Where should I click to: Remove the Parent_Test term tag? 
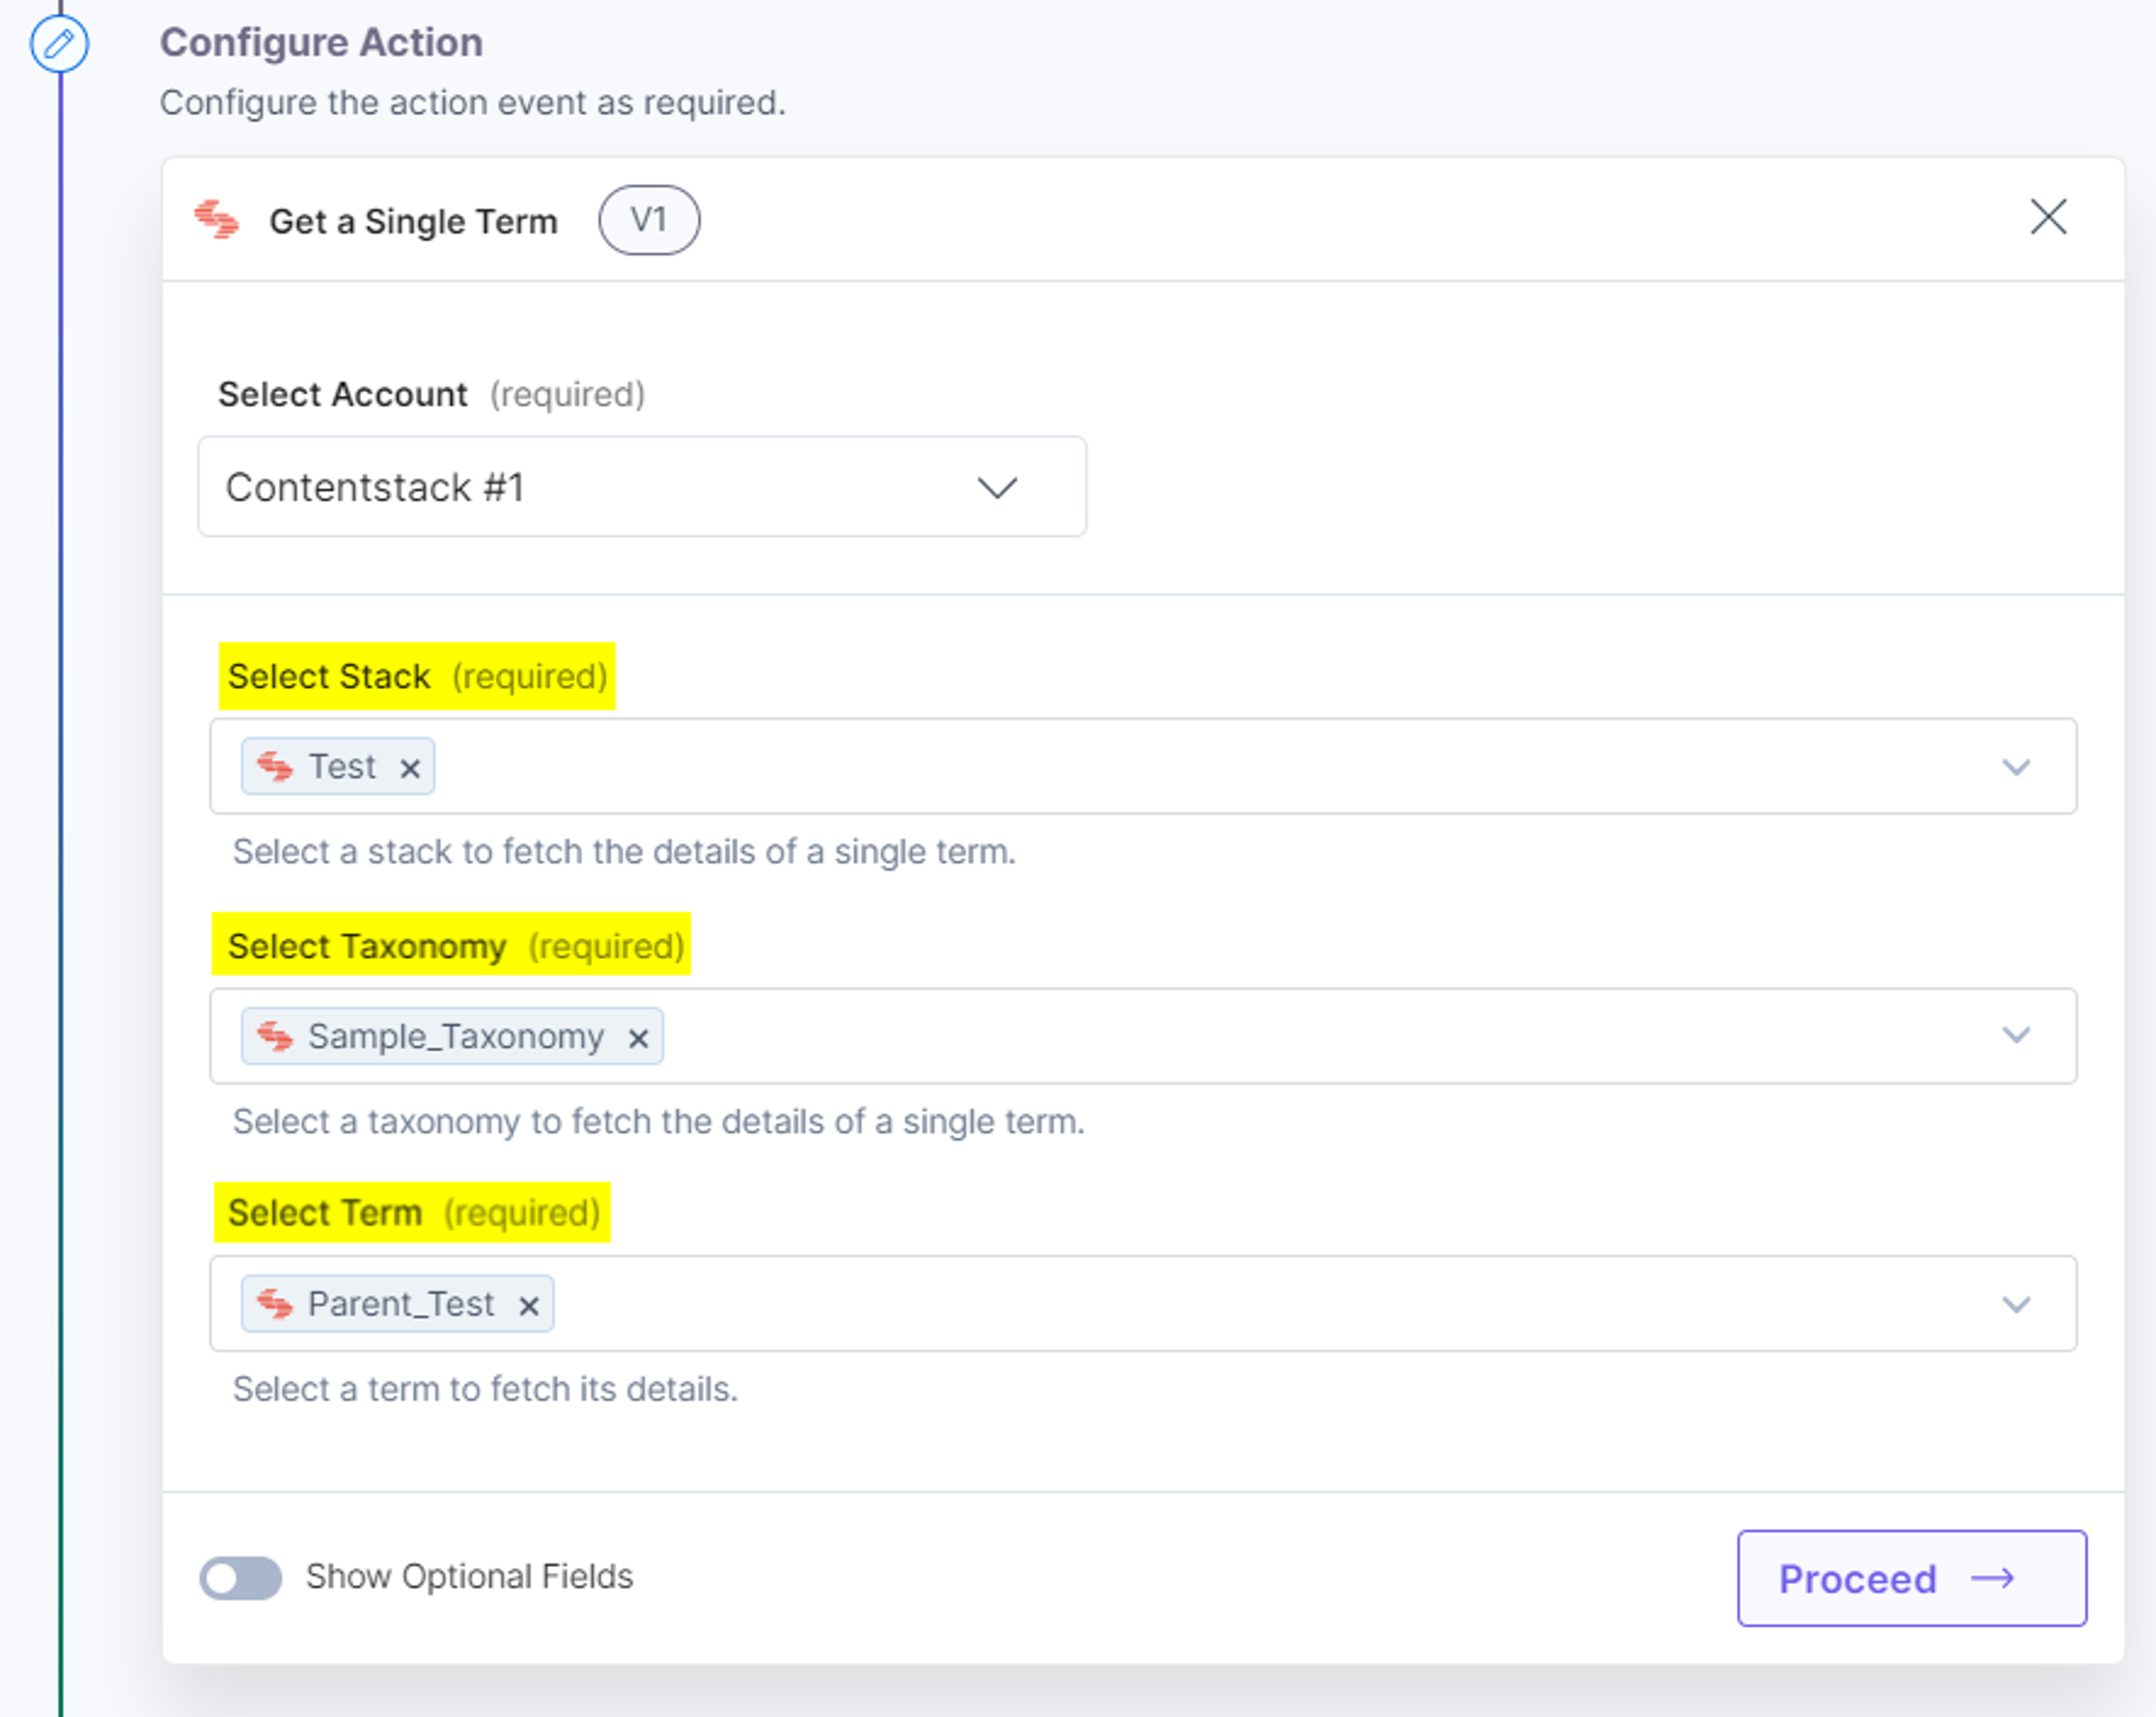[529, 1305]
